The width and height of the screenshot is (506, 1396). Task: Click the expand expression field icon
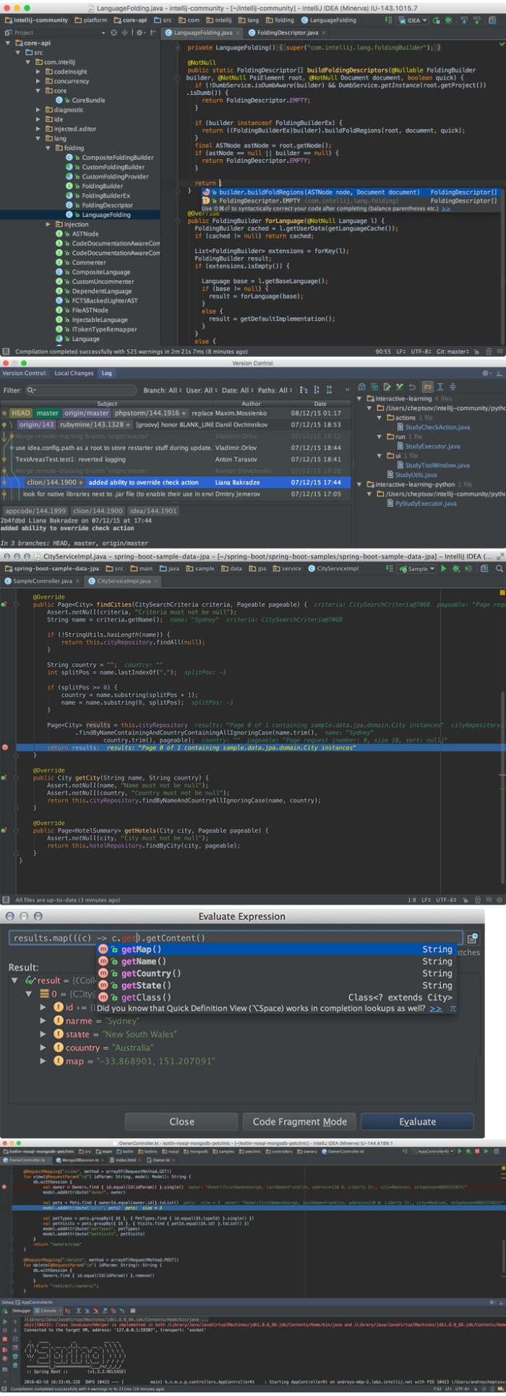point(472,939)
